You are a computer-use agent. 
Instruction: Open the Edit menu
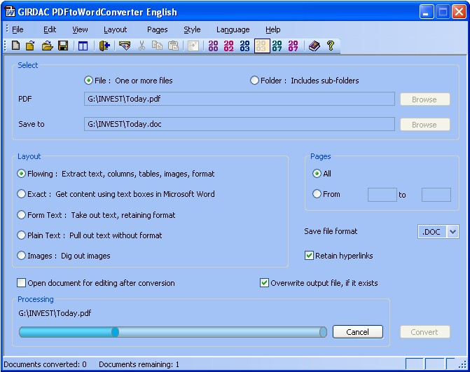tap(50, 29)
